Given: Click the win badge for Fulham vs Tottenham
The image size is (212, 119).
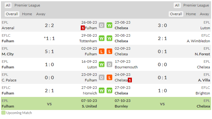Looking at the screenshot, I should 102,38.
